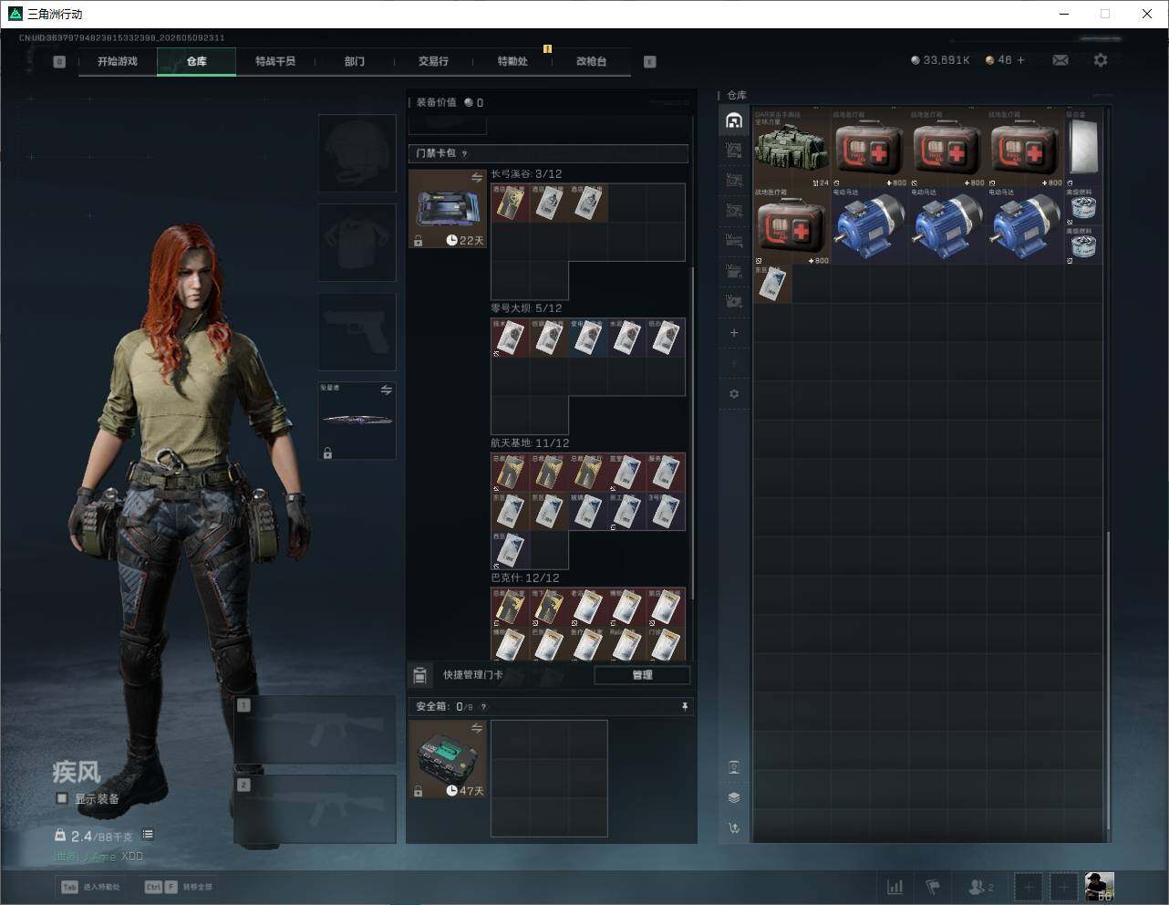The width and height of the screenshot is (1169, 905).
Task: Toggle the 显示装备 checkbox
Action: coord(62,798)
